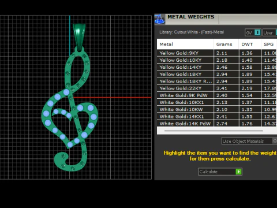Image resolution: width=277 pixels, height=208 pixels.
Task: Click the METAL WEIGHTS panel title
Action: tap(191, 17)
